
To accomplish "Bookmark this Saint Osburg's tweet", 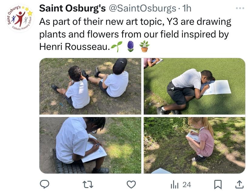I will 218,184.
